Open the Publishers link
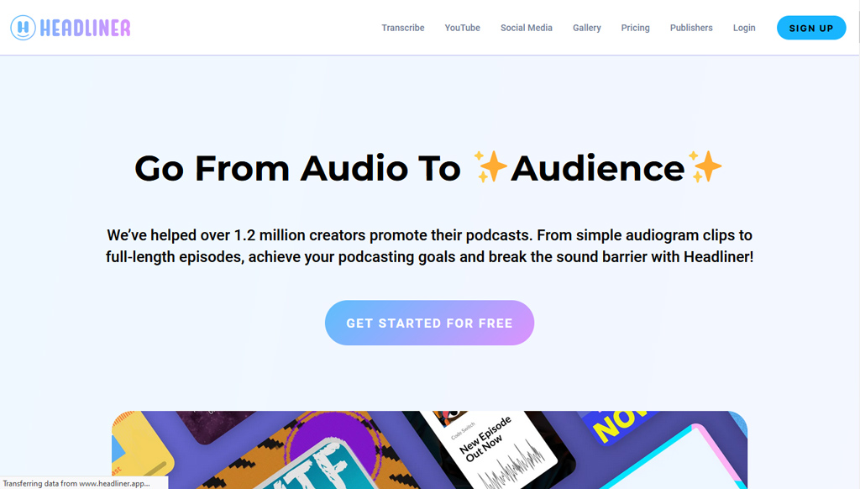Screen dimensions: 860x489 (x=691, y=28)
